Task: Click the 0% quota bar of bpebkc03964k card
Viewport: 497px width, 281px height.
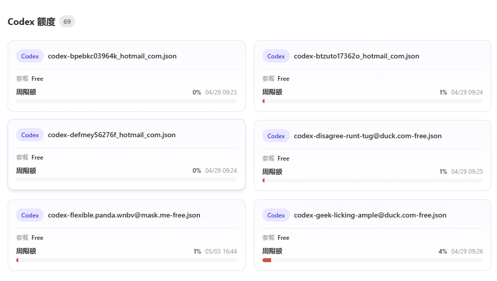Action: 126,101
